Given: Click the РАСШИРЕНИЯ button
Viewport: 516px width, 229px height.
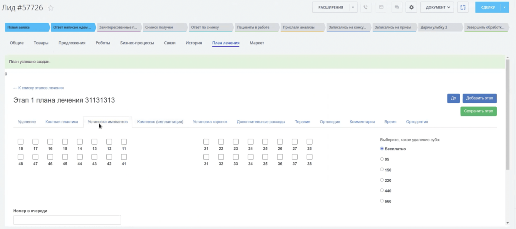Looking at the screenshot, I should (x=331, y=7).
